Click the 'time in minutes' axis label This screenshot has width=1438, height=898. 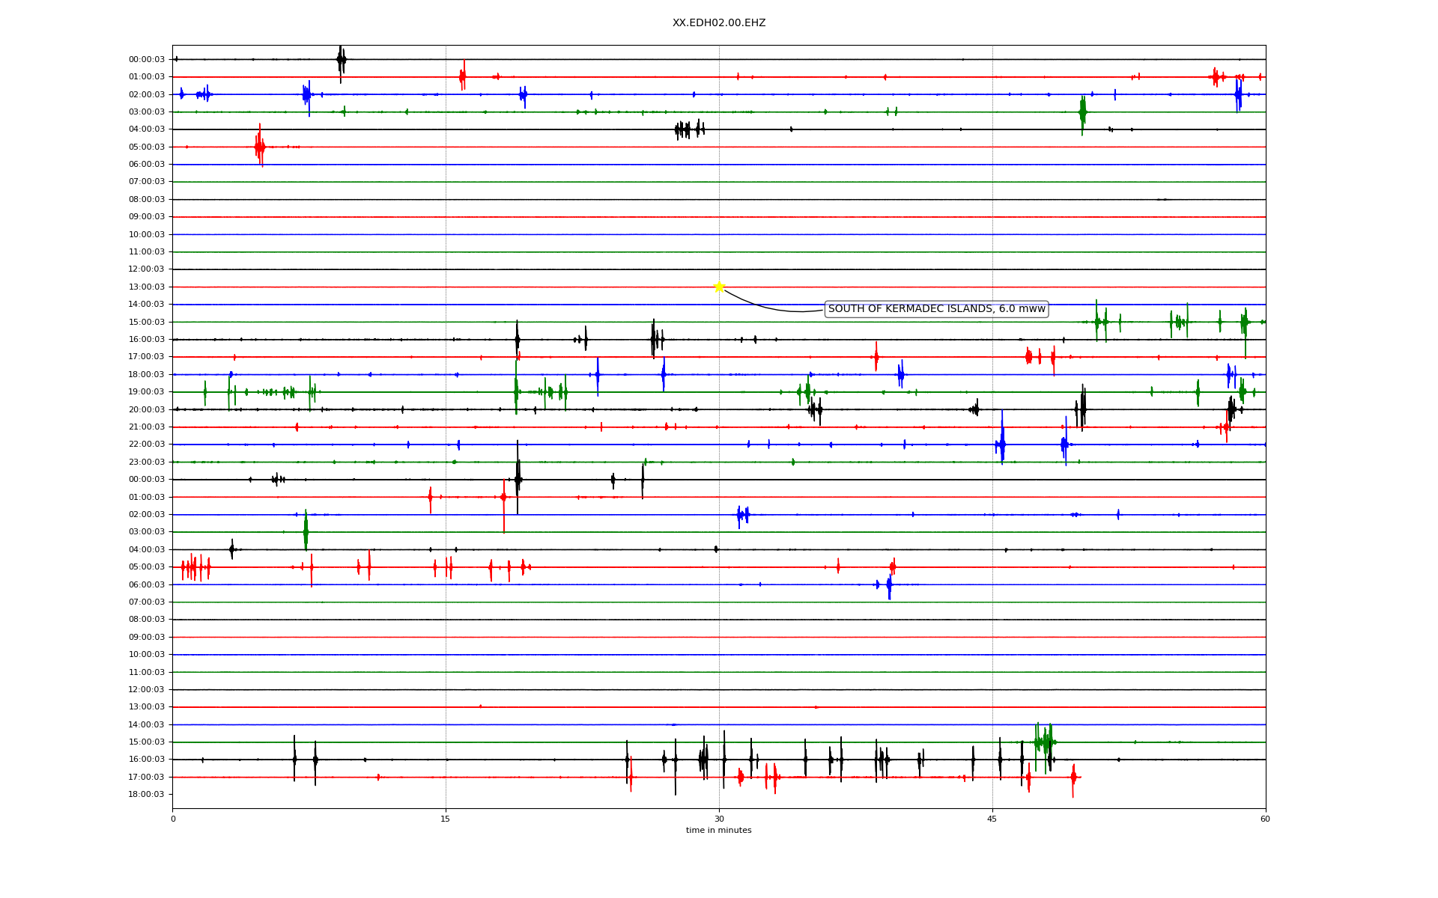tap(718, 831)
